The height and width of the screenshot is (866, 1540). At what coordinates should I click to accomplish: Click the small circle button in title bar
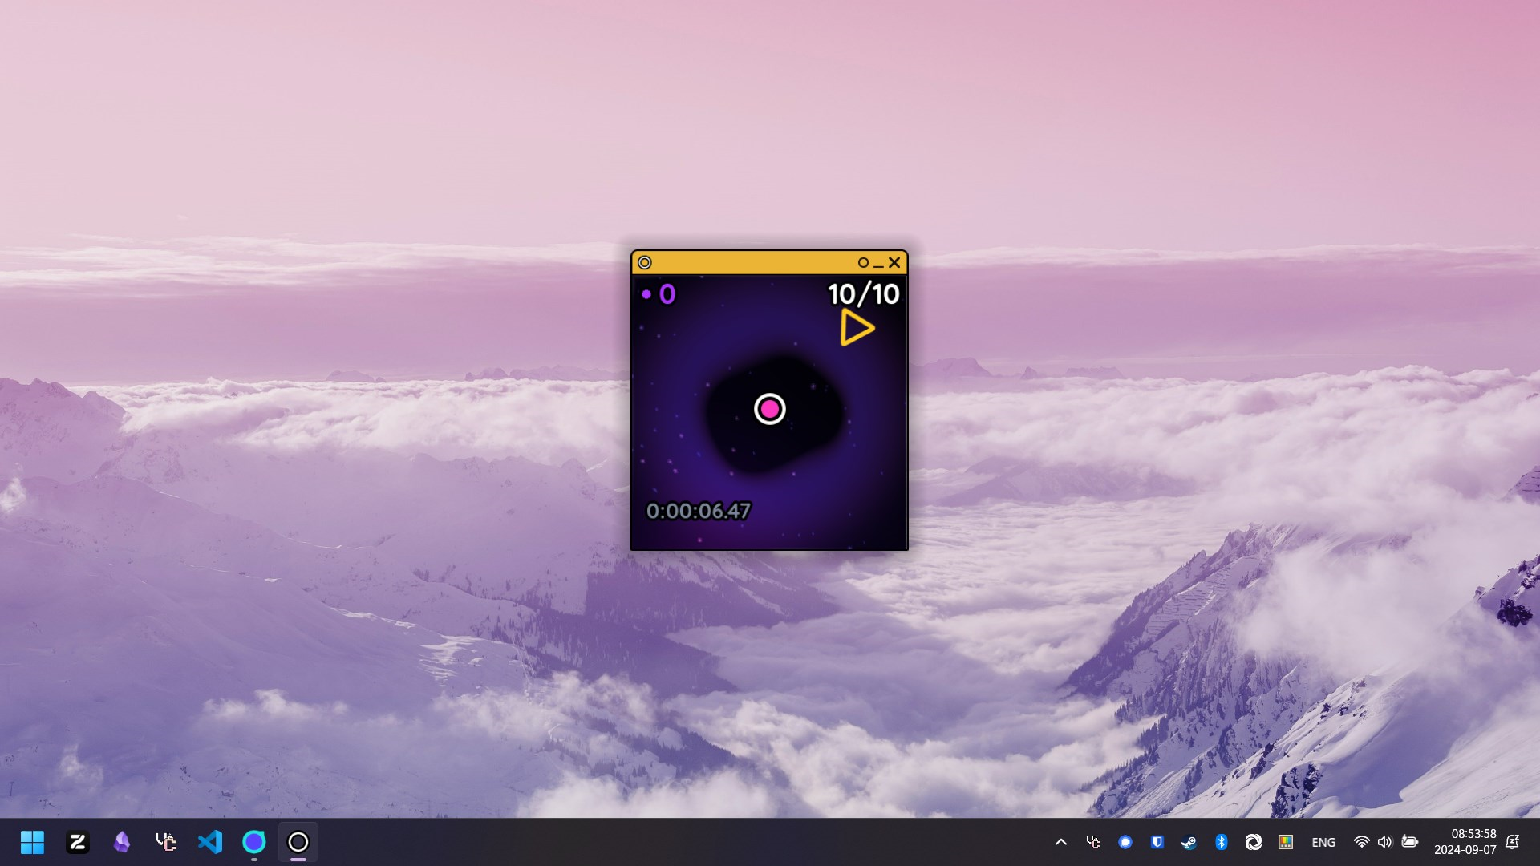point(863,262)
